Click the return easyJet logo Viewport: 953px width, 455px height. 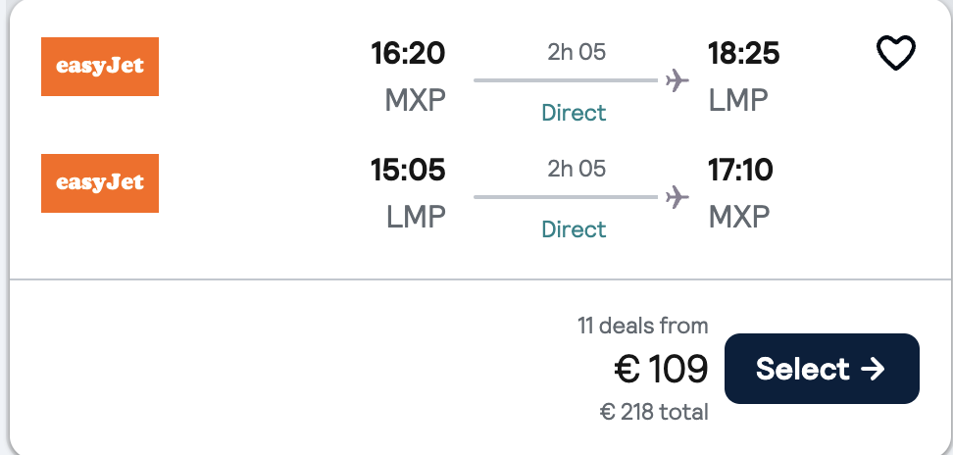pos(100,183)
